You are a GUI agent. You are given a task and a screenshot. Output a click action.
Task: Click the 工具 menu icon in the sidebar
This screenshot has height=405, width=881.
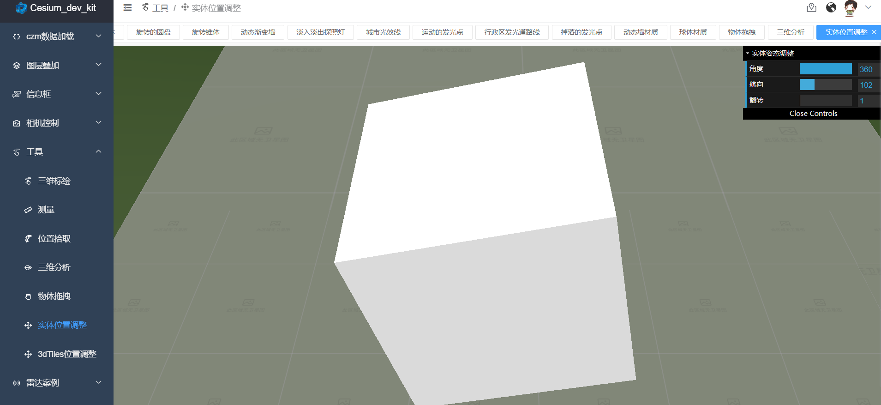coord(17,152)
